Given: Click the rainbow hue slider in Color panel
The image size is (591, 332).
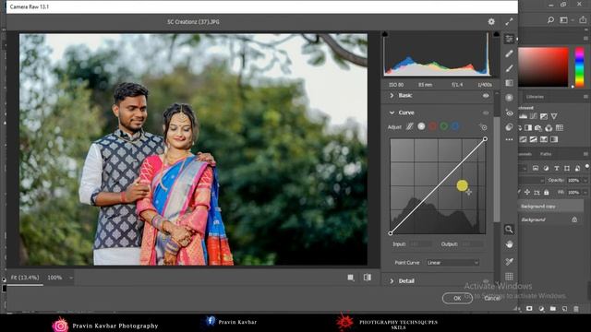Looking at the screenshot, I should point(580,67).
